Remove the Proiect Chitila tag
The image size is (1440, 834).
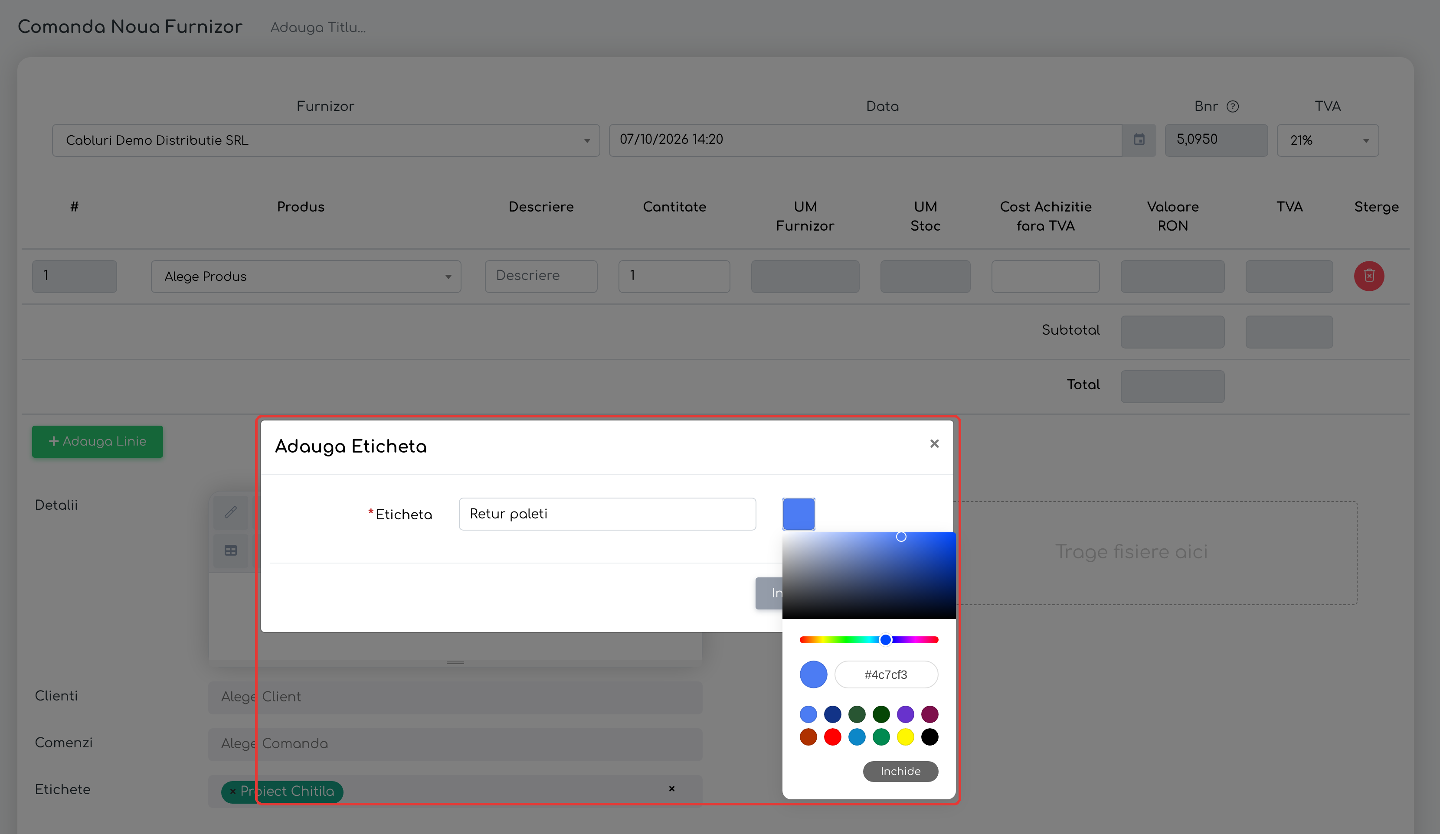click(232, 791)
